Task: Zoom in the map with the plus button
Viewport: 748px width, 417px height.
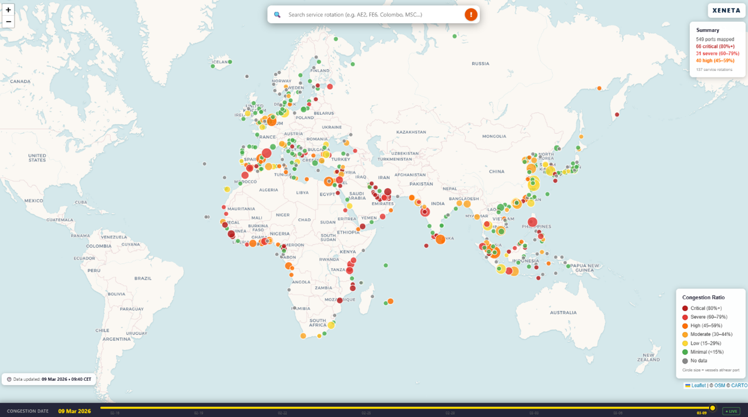Action: point(8,10)
